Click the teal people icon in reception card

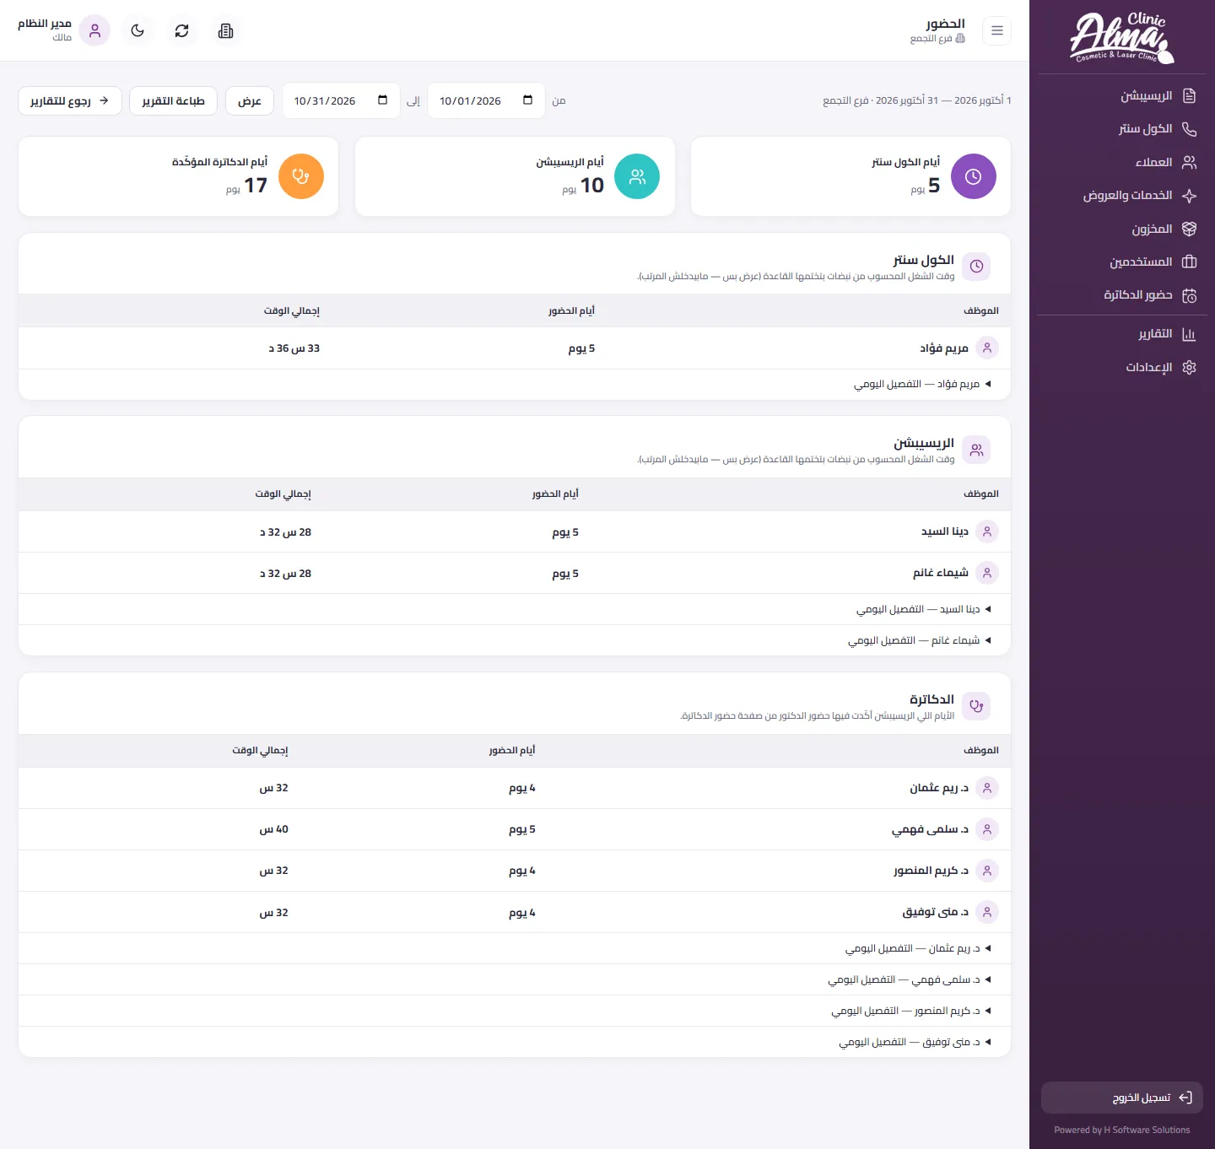[x=637, y=176]
